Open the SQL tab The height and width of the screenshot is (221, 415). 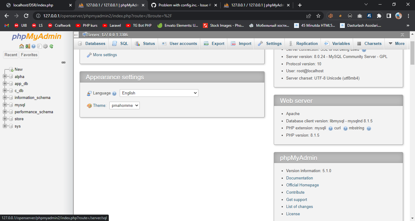(120, 43)
